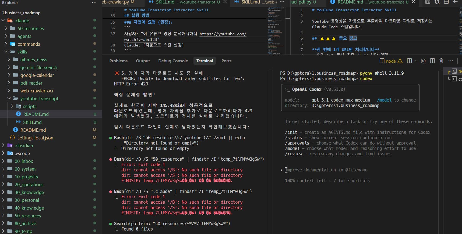Screen dimensions: 462x234
Task: Click line 5 heading in README.md editor
Action: click(x=334, y=38)
